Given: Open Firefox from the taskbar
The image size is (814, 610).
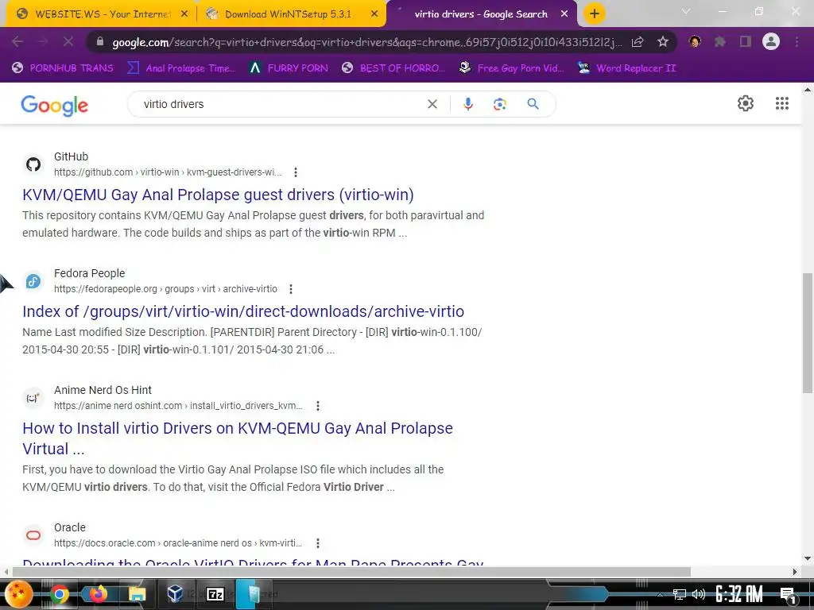Looking at the screenshot, I should (98, 593).
